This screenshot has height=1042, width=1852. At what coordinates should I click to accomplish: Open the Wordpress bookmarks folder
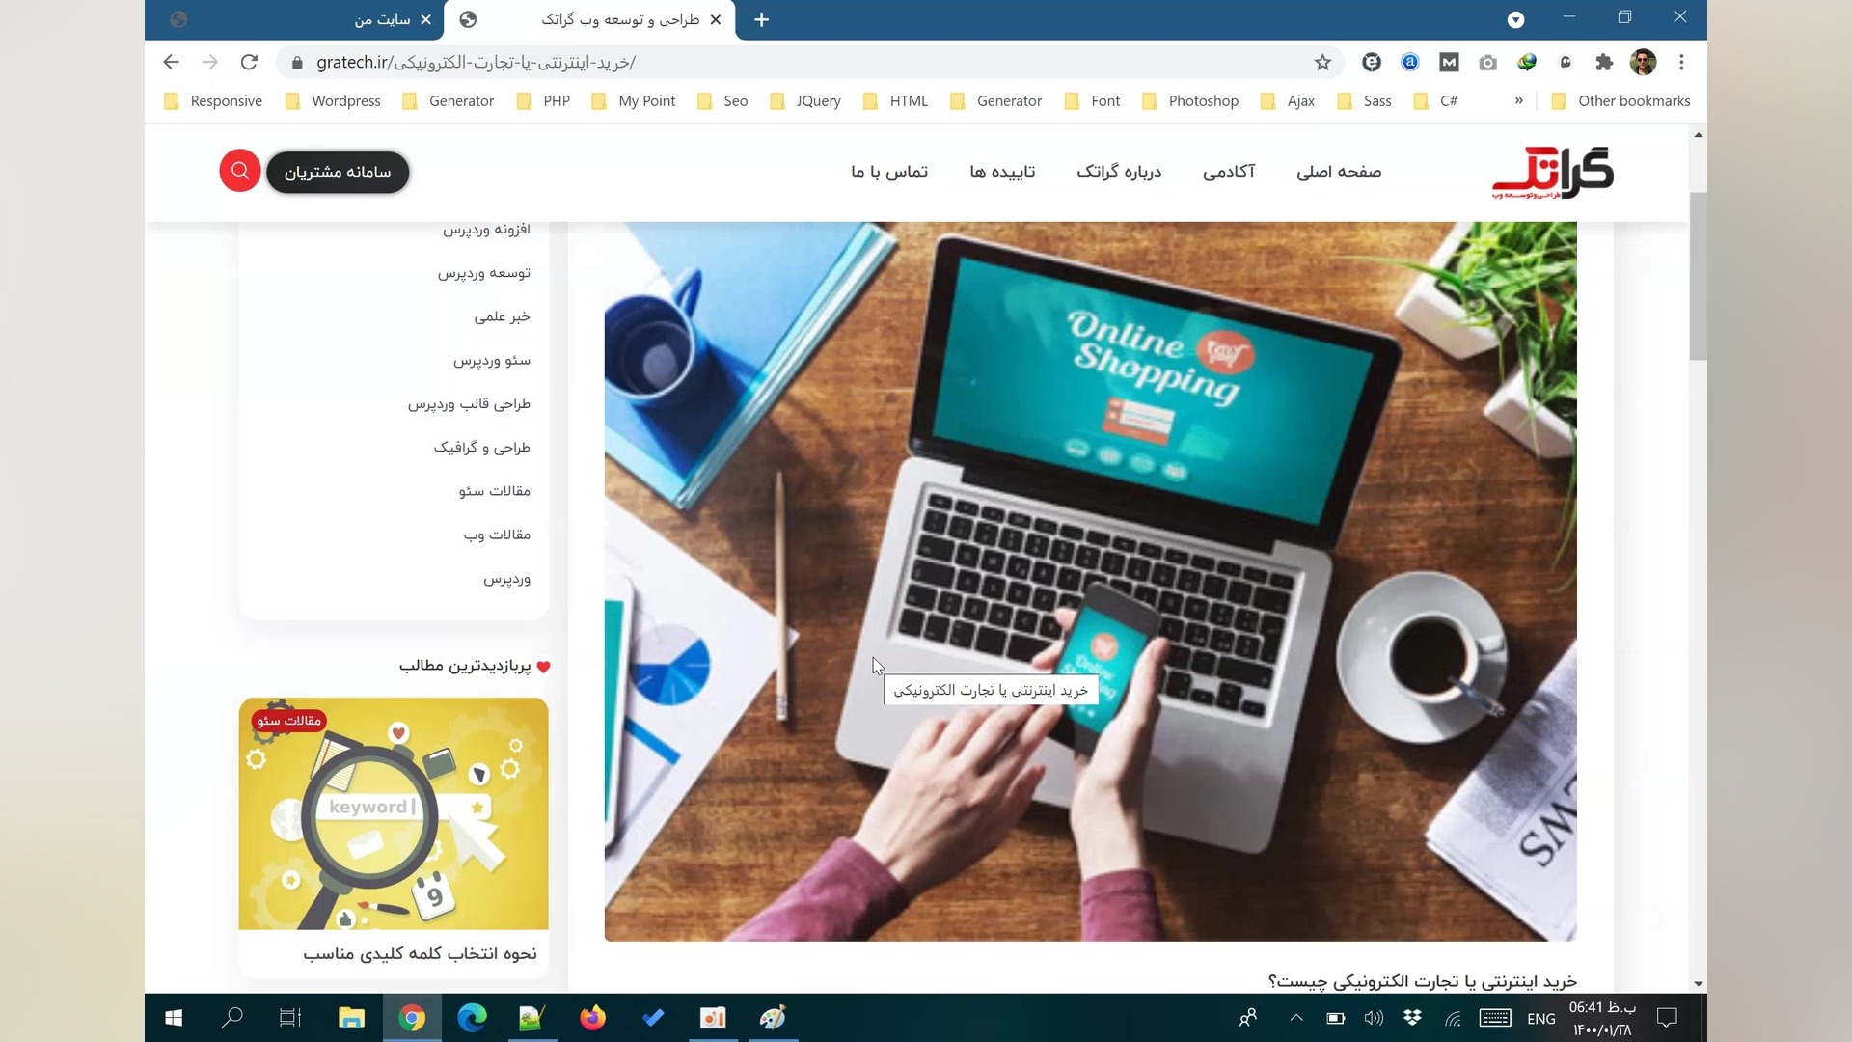pyautogui.click(x=333, y=101)
